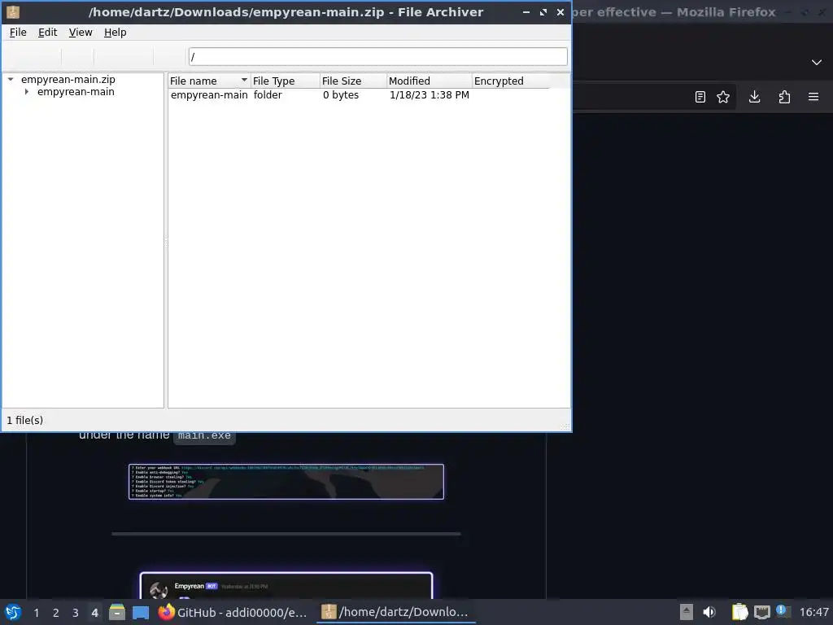
Task: Switch to the GitHub Firefox taskbar window
Action: (x=233, y=612)
